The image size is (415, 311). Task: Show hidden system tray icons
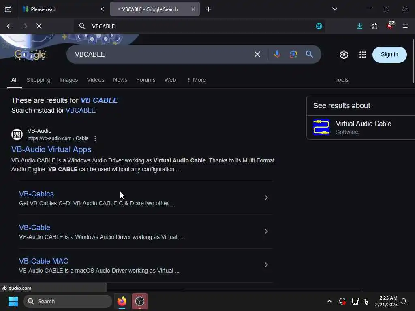(x=329, y=301)
